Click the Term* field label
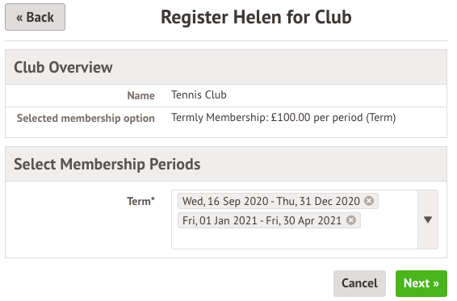The height and width of the screenshot is (301, 457). (x=140, y=201)
